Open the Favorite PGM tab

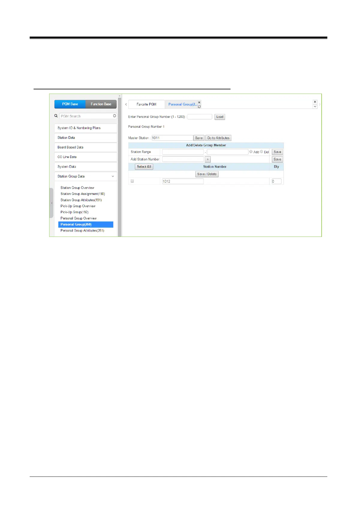pyautogui.click(x=147, y=104)
